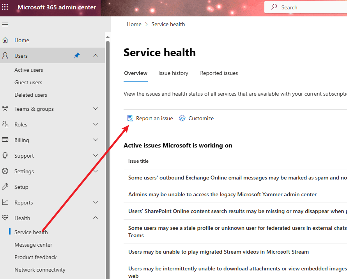
Task: Switch to the Reported issues tab
Action: 219,73
